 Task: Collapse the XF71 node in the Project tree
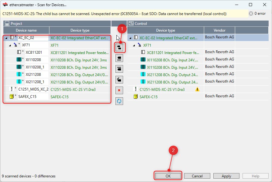10,45
